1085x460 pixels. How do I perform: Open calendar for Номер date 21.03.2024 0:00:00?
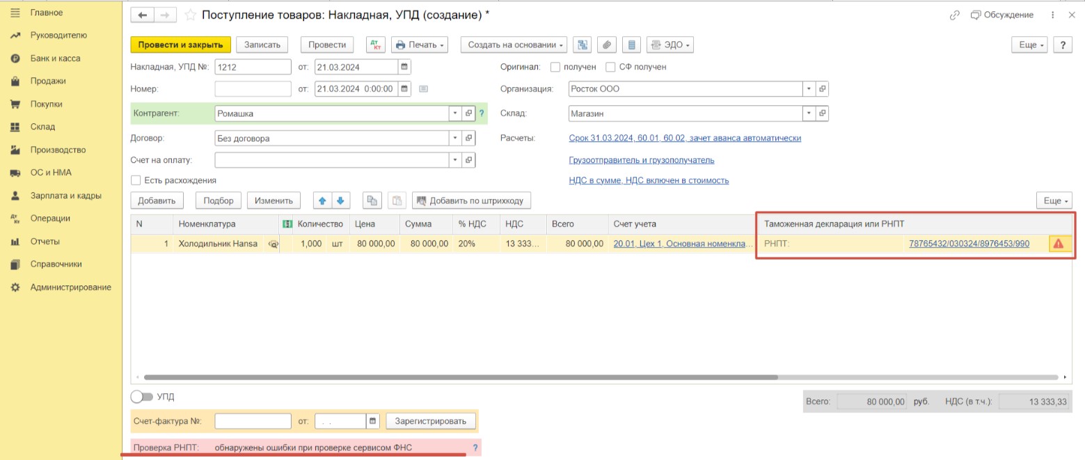(404, 89)
